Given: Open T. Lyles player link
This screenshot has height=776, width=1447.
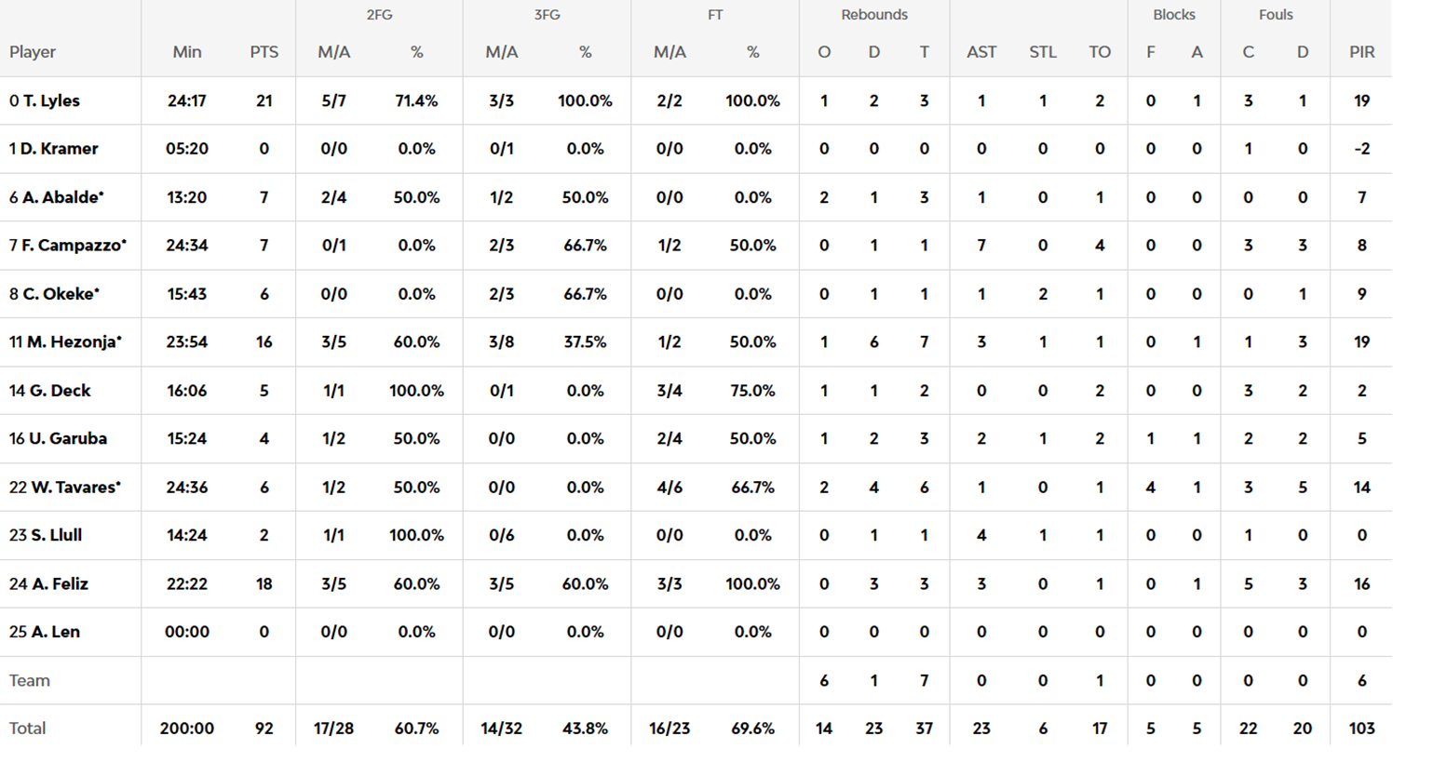Looking at the screenshot, I should pos(51,100).
